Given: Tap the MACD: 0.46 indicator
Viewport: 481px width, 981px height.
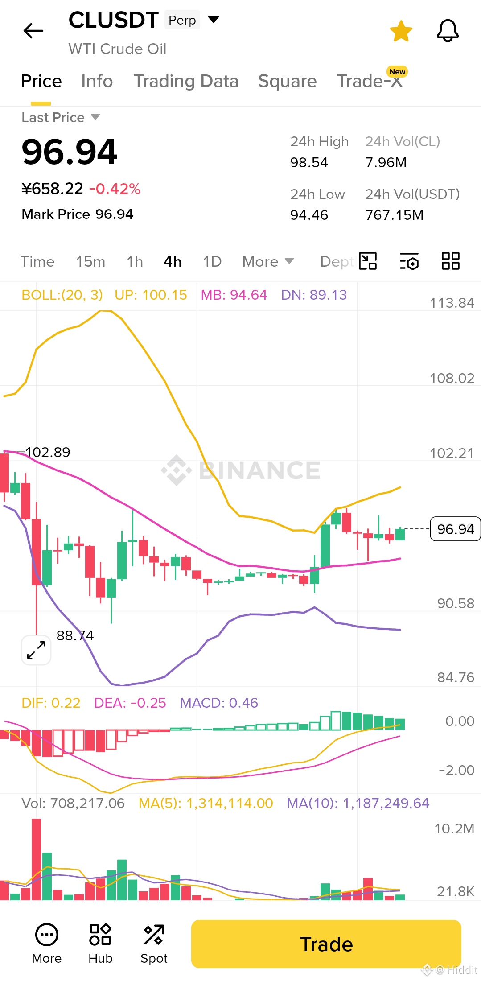Looking at the screenshot, I should [219, 703].
